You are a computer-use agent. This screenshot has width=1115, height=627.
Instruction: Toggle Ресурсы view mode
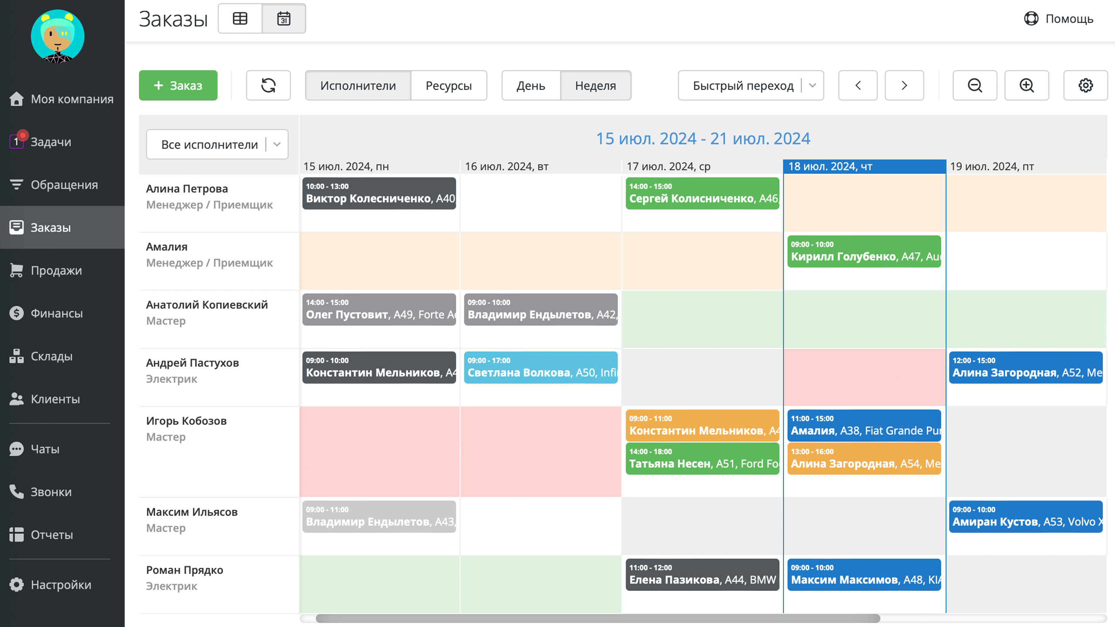click(x=449, y=85)
